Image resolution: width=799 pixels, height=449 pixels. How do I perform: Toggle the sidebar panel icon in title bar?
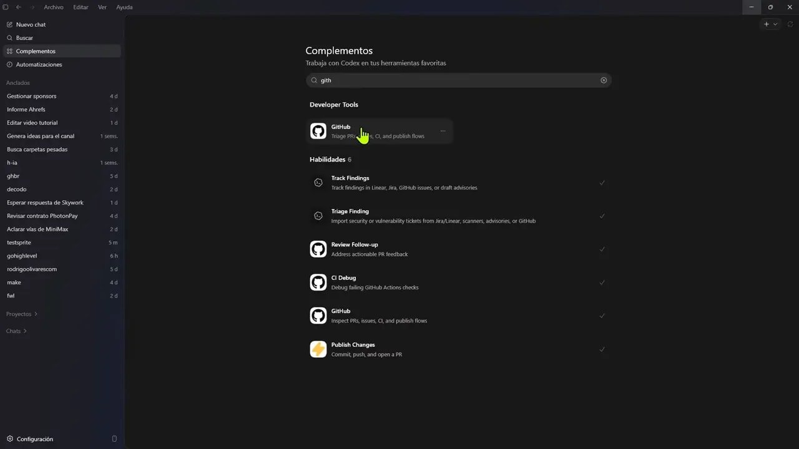point(6,7)
